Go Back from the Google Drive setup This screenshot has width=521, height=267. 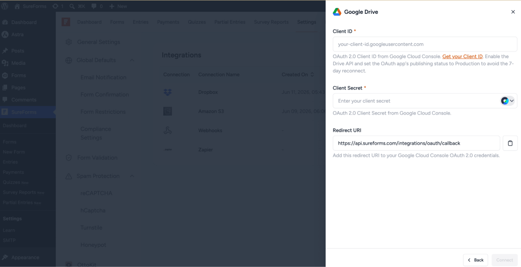[476, 260]
